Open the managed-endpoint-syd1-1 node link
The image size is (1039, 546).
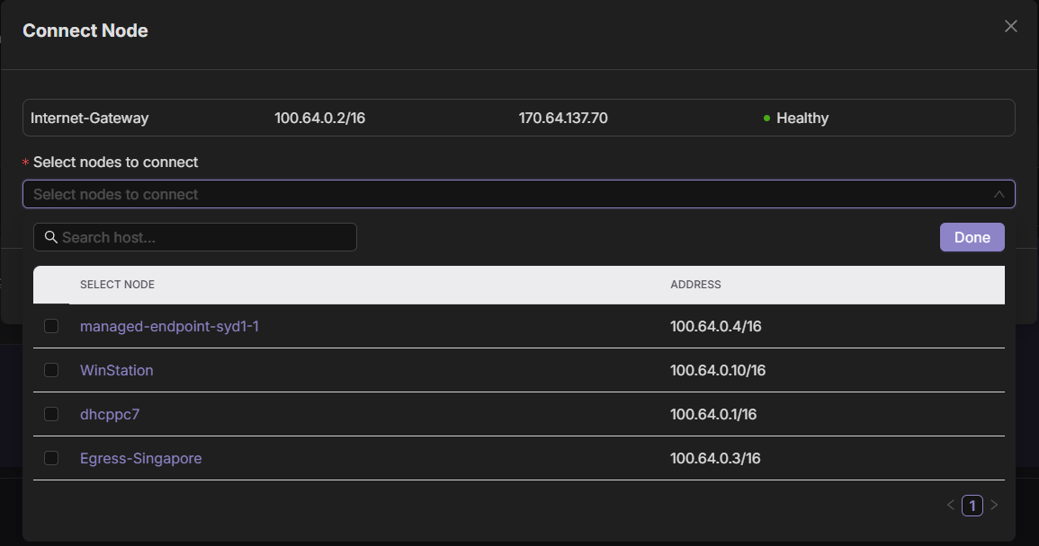169,326
